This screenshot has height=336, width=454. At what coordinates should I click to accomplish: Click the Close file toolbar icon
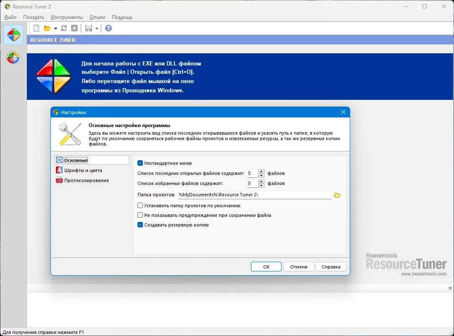pos(74,28)
